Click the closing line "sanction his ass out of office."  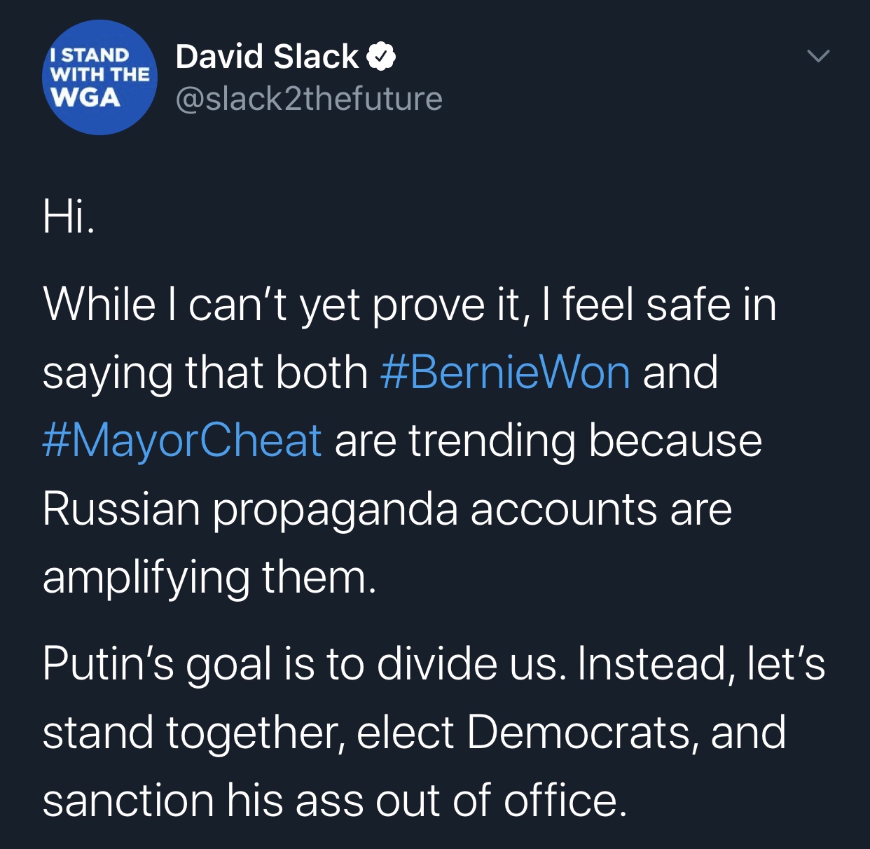tap(334, 800)
